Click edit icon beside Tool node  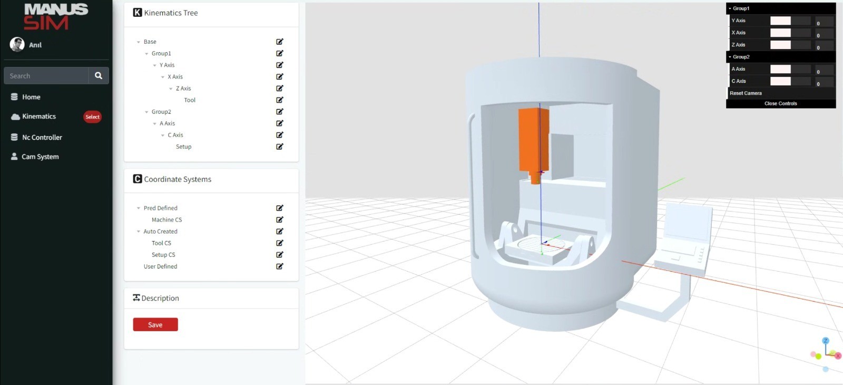(280, 100)
